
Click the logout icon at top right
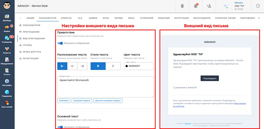pyautogui.click(x=258, y=6)
